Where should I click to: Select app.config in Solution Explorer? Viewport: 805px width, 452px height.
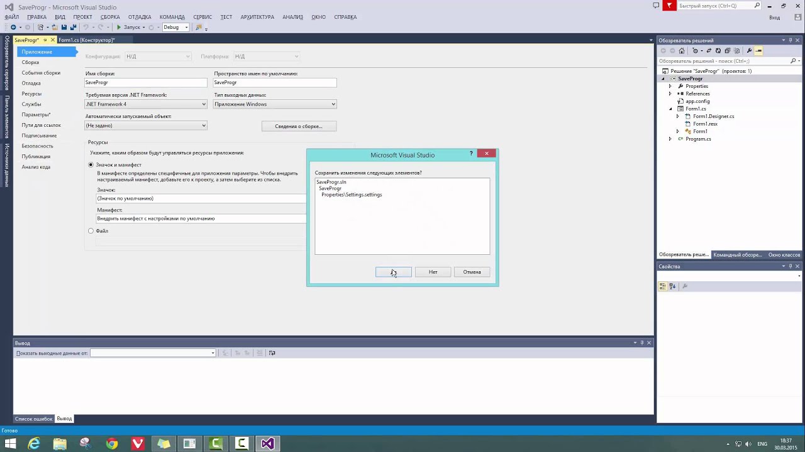(697, 101)
